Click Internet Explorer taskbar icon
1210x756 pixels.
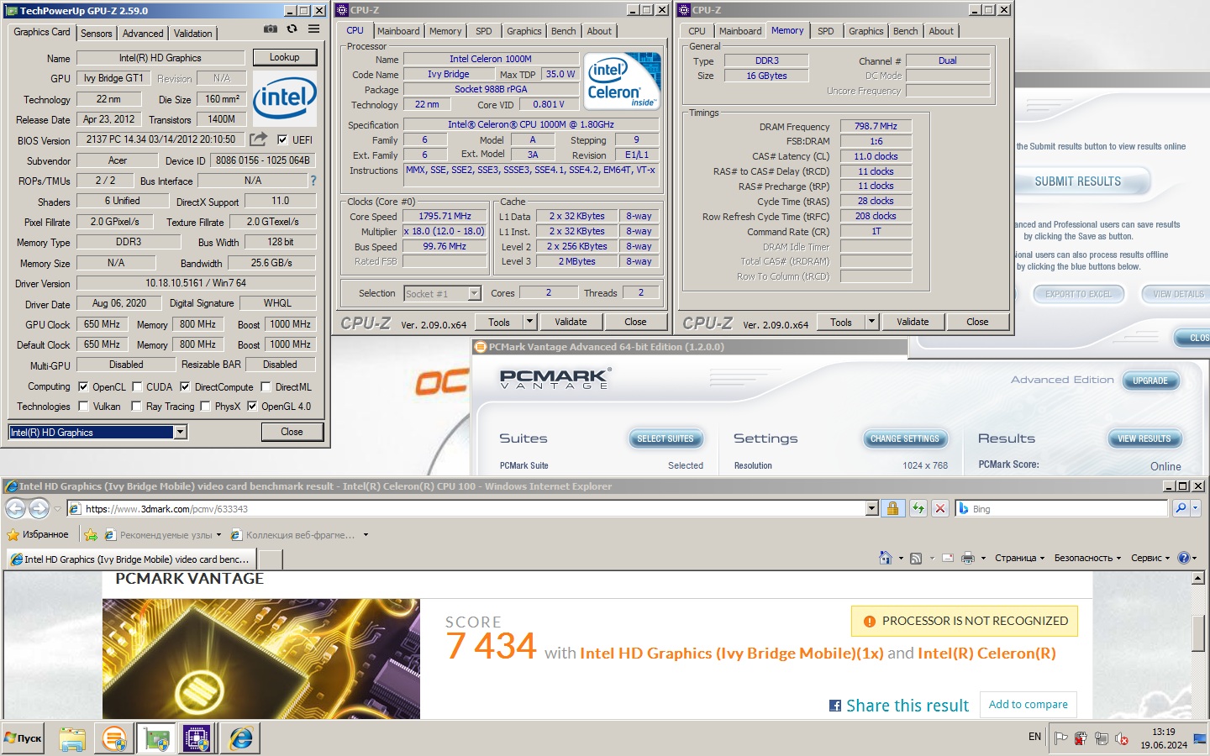click(x=241, y=738)
